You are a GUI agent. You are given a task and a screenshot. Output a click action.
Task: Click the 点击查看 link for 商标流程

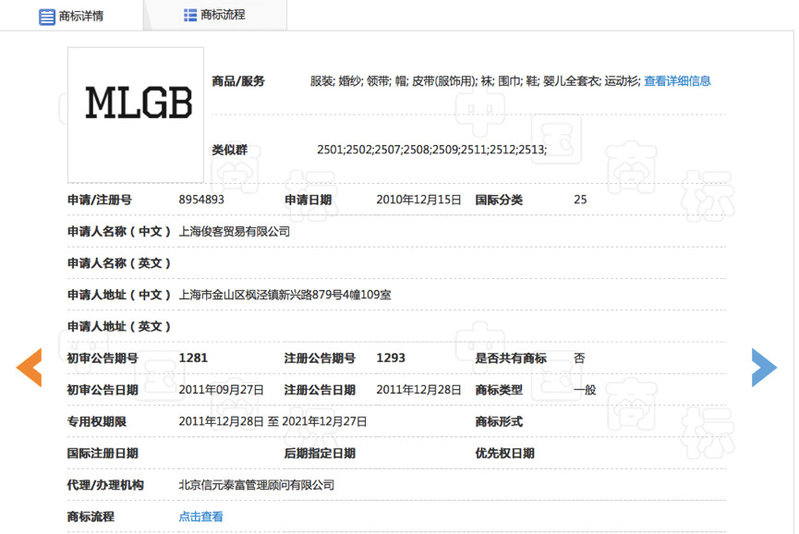[200, 516]
